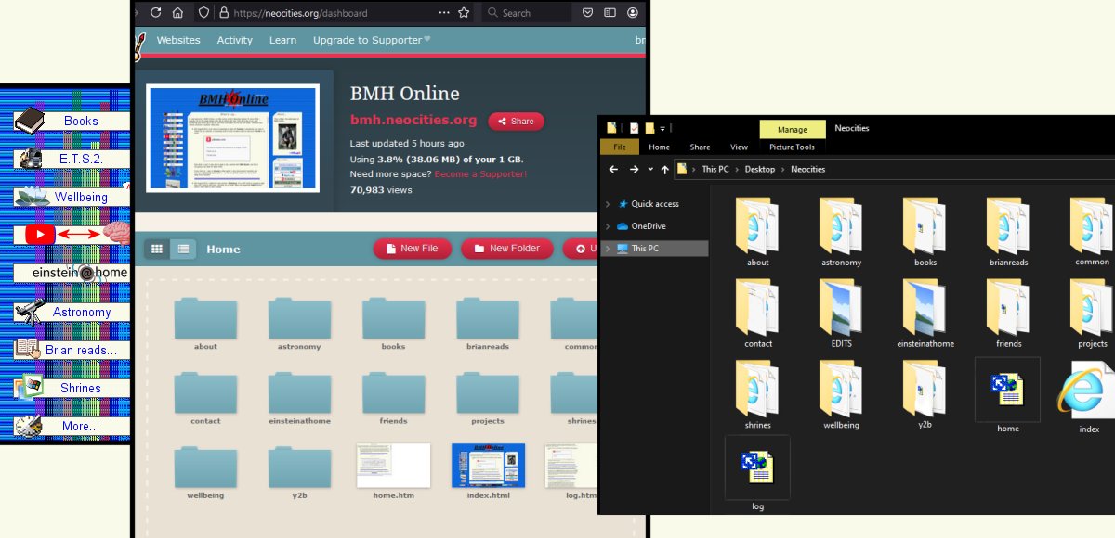The height and width of the screenshot is (538, 1115).
Task: Expand Quick access in Explorer navigation pane
Action: (608, 204)
